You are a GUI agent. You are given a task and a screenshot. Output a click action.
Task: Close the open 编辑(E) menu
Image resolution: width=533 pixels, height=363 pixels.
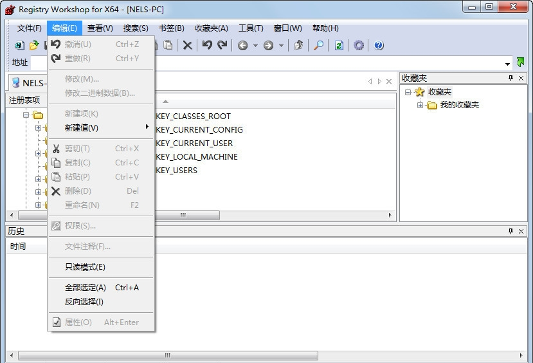(x=64, y=28)
